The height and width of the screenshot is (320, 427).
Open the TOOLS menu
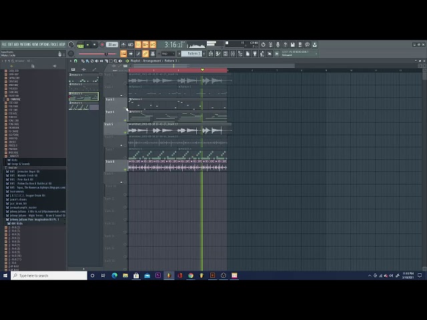click(54, 45)
